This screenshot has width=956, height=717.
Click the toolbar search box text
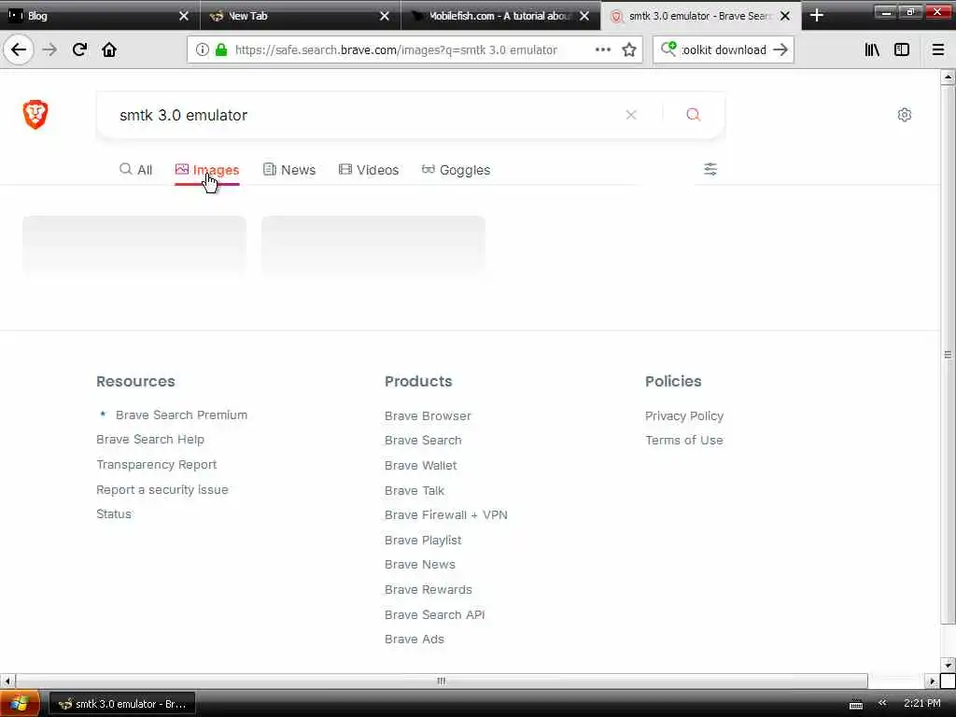pos(724,50)
